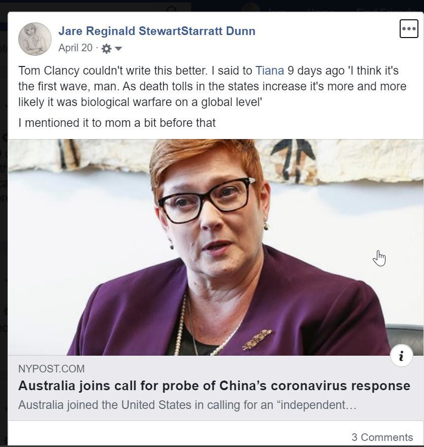Click the round info 'i' icon on article
Viewport: 424px width, 447px height.
402,356
